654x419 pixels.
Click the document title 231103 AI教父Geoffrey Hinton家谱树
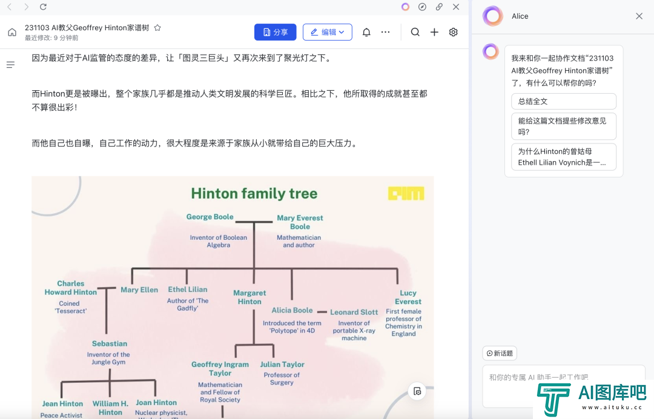pyautogui.click(x=87, y=27)
